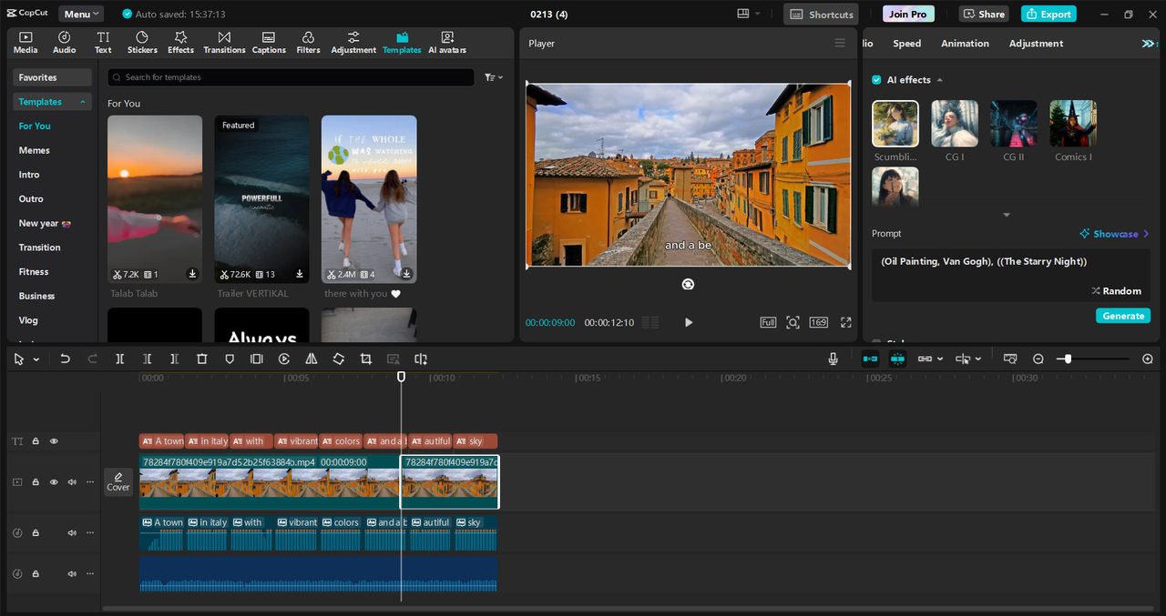1166x616 pixels.
Task: Select the Vlog template category
Action: 28,320
